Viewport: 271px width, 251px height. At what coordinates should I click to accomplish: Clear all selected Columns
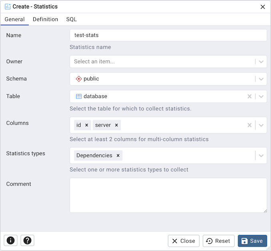point(249,125)
